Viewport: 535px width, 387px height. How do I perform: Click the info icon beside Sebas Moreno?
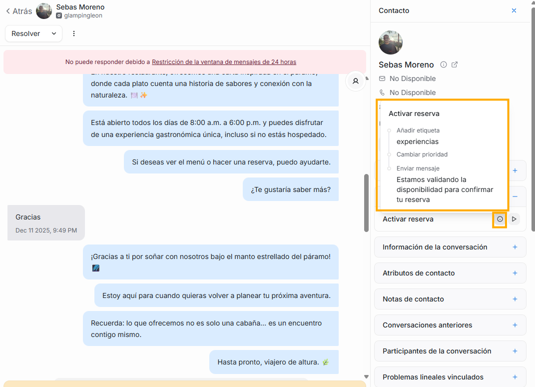point(444,64)
